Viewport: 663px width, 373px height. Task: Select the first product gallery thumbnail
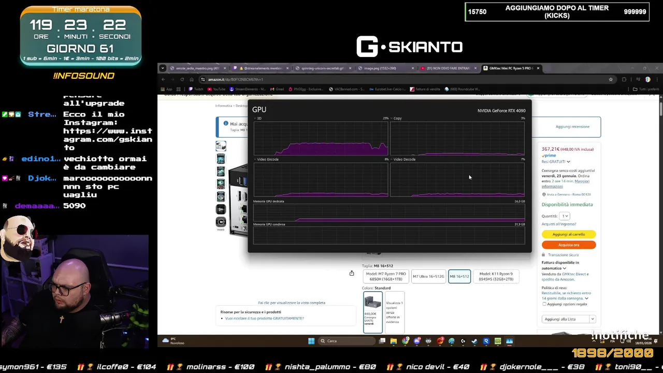[x=221, y=146]
